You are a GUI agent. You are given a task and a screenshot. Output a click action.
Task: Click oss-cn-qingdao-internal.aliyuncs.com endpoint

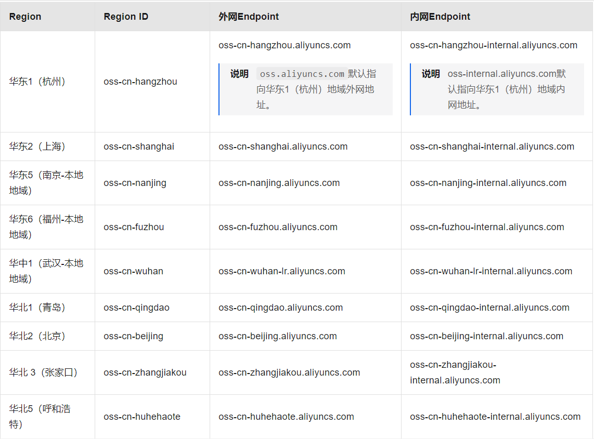coord(490,308)
